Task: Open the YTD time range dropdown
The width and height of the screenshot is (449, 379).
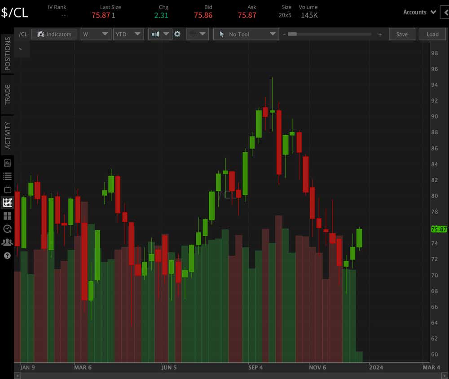Action: [x=128, y=34]
